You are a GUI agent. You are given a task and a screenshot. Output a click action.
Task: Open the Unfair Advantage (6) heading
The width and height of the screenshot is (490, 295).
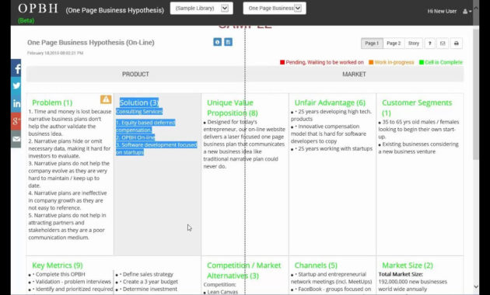330,102
